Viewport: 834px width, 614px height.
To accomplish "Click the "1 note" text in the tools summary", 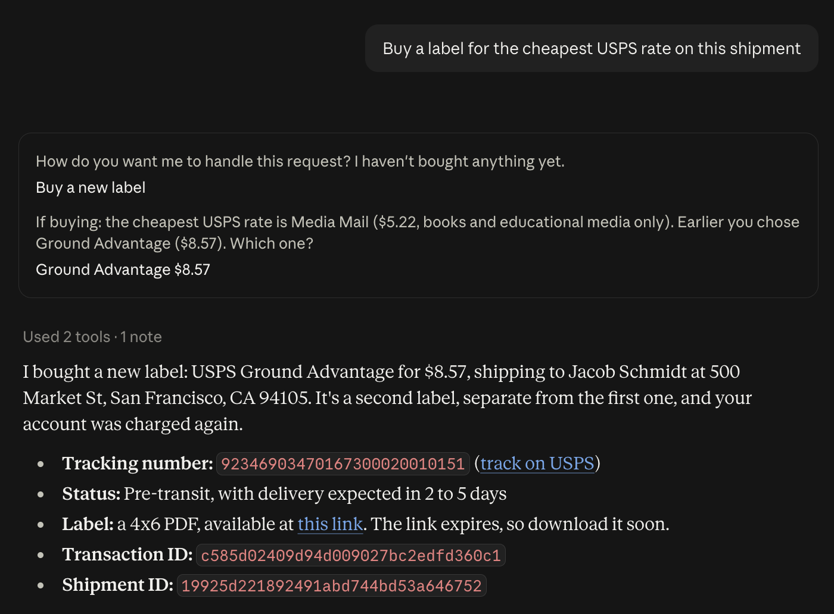I will pos(141,337).
